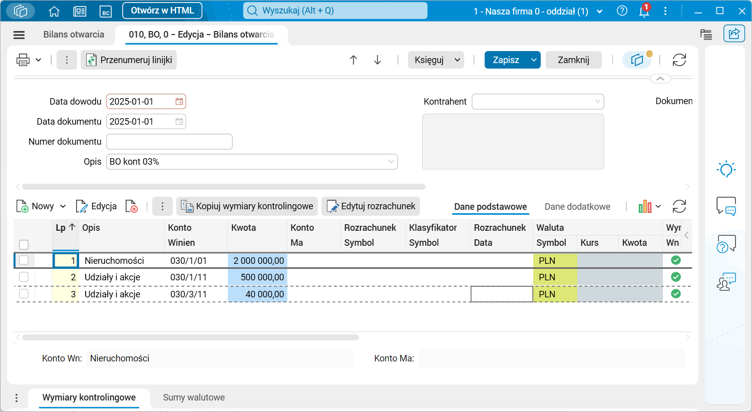Switch to Dane podstawowe tab
The height and width of the screenshot is (412, 752).
(491, 207)
